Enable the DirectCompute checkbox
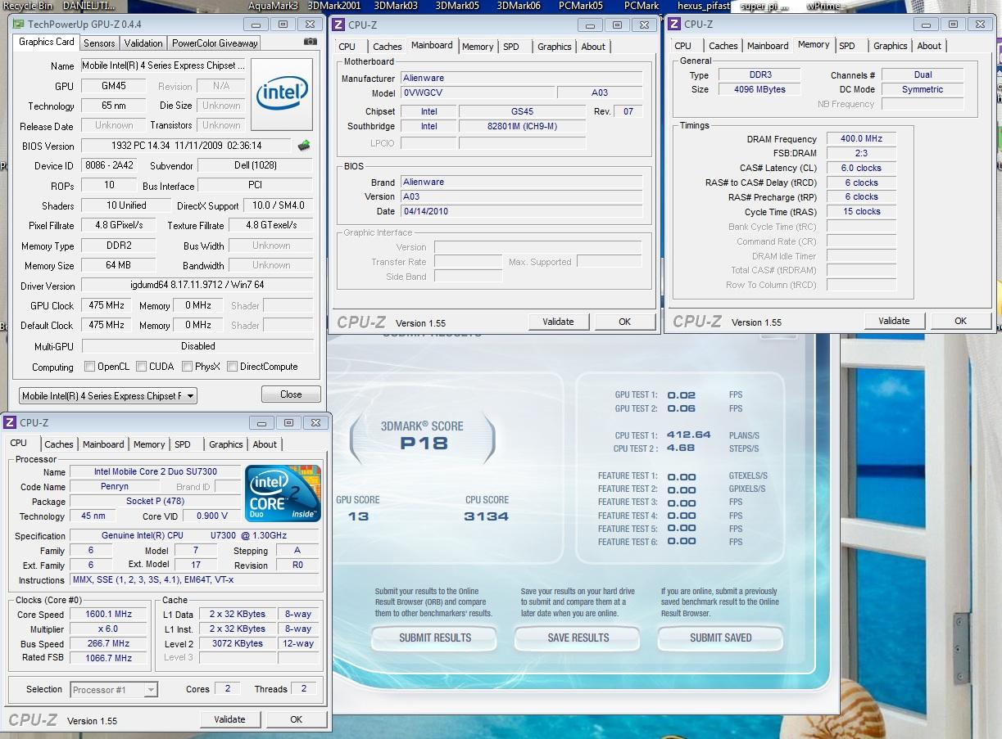1002x739 pixels. click(x=232, y=367)
